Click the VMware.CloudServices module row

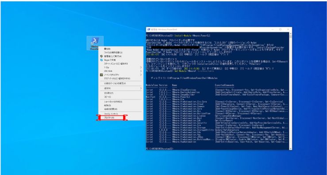217,90
